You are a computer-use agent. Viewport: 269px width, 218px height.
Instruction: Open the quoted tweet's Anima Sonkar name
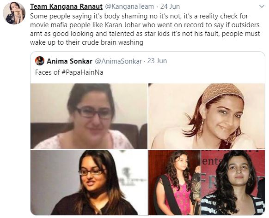(69, 61)
